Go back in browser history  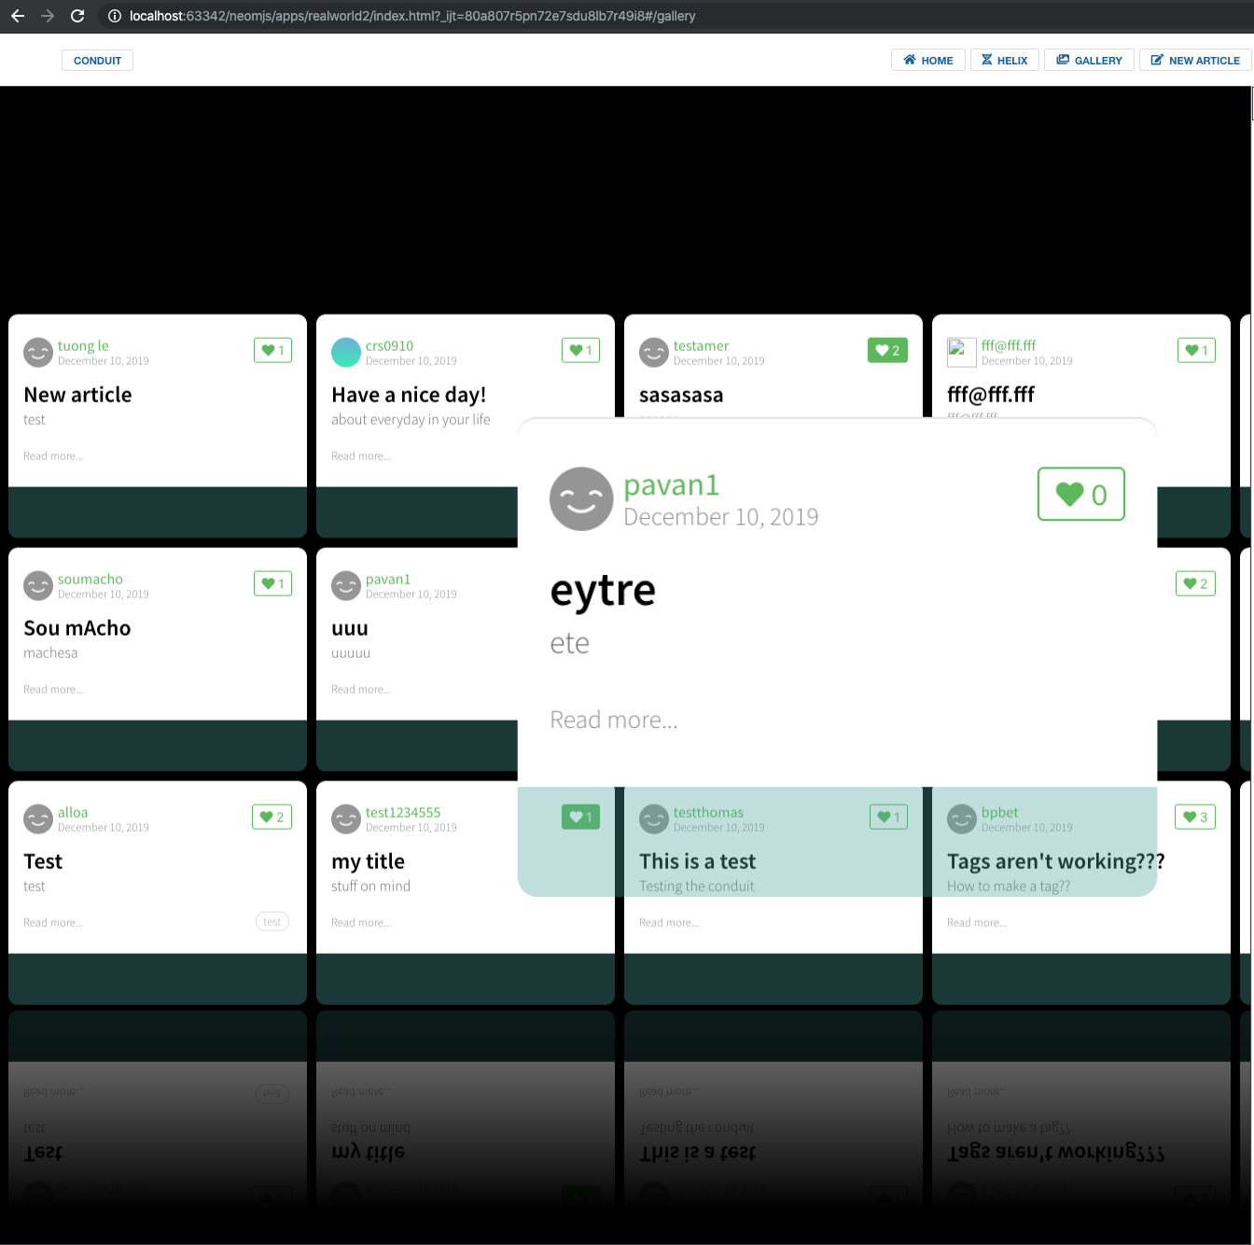[18, 16]
